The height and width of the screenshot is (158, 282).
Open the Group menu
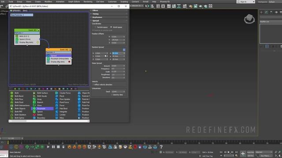coord(19,2)
